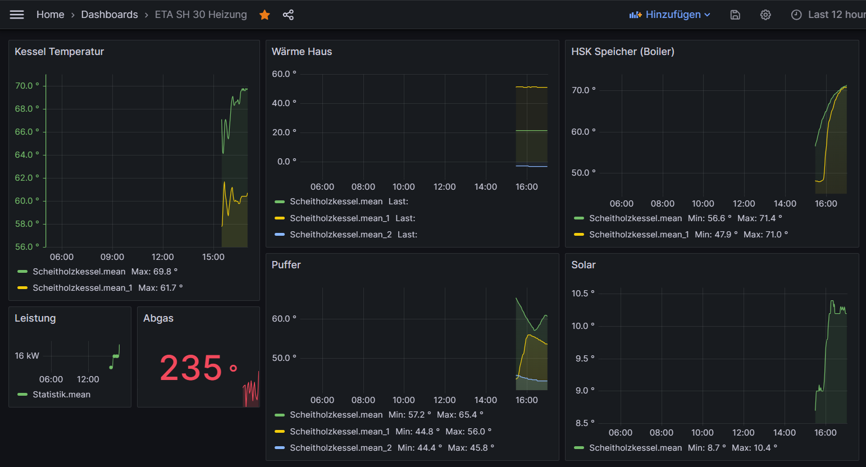Screen dimensions: 866x467
Task: Expand the Hinzufügen dropdown
Action: pos(707,15)
